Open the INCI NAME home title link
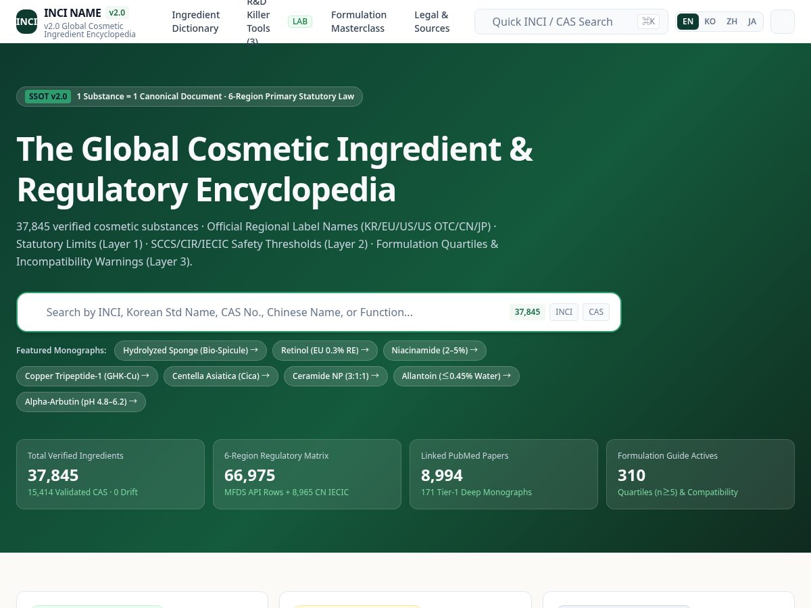 (72, 13)
